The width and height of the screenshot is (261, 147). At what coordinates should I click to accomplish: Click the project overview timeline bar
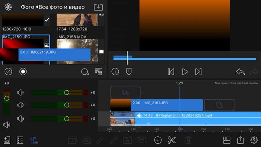click(185, 59)
